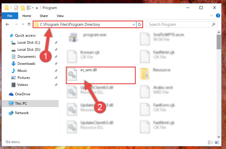Unpin Downloads from Quick access
This screenshot has width=226, height=149.
(56, 64)
